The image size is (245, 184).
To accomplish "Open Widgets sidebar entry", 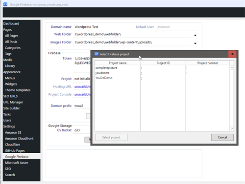I will 11,84.
